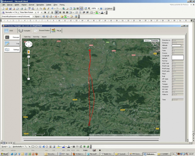Click the Street View pegman icon
This screenshot has height=156, width=195.
pyautogui.click(x=28, y=51)
